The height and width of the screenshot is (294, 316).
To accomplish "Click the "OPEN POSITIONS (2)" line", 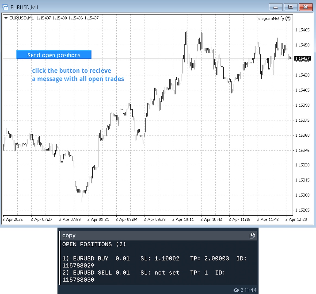I will point(94,244).
